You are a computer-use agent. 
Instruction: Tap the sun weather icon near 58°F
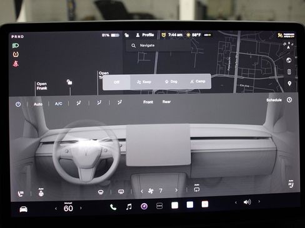tap(188, 35)
